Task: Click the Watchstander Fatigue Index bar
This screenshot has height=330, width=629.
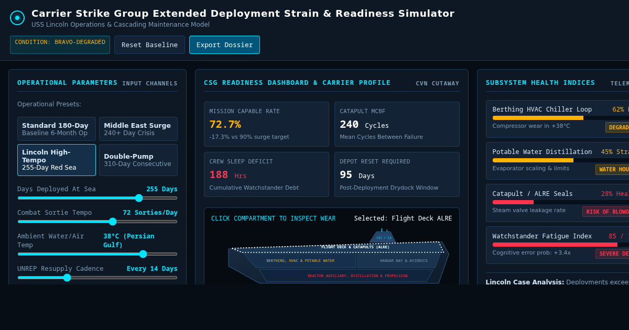Action: [x=561, y=245]
